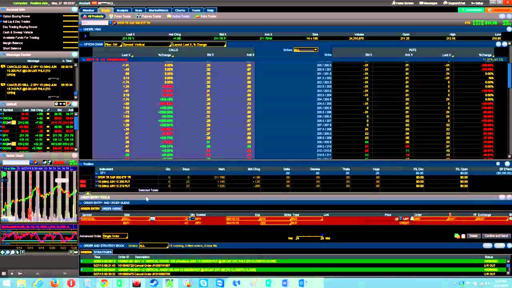Image resolution: width=512 pixels, height=288 pixels.
Task: Go to the Home Screen
Action: (402, 3)
